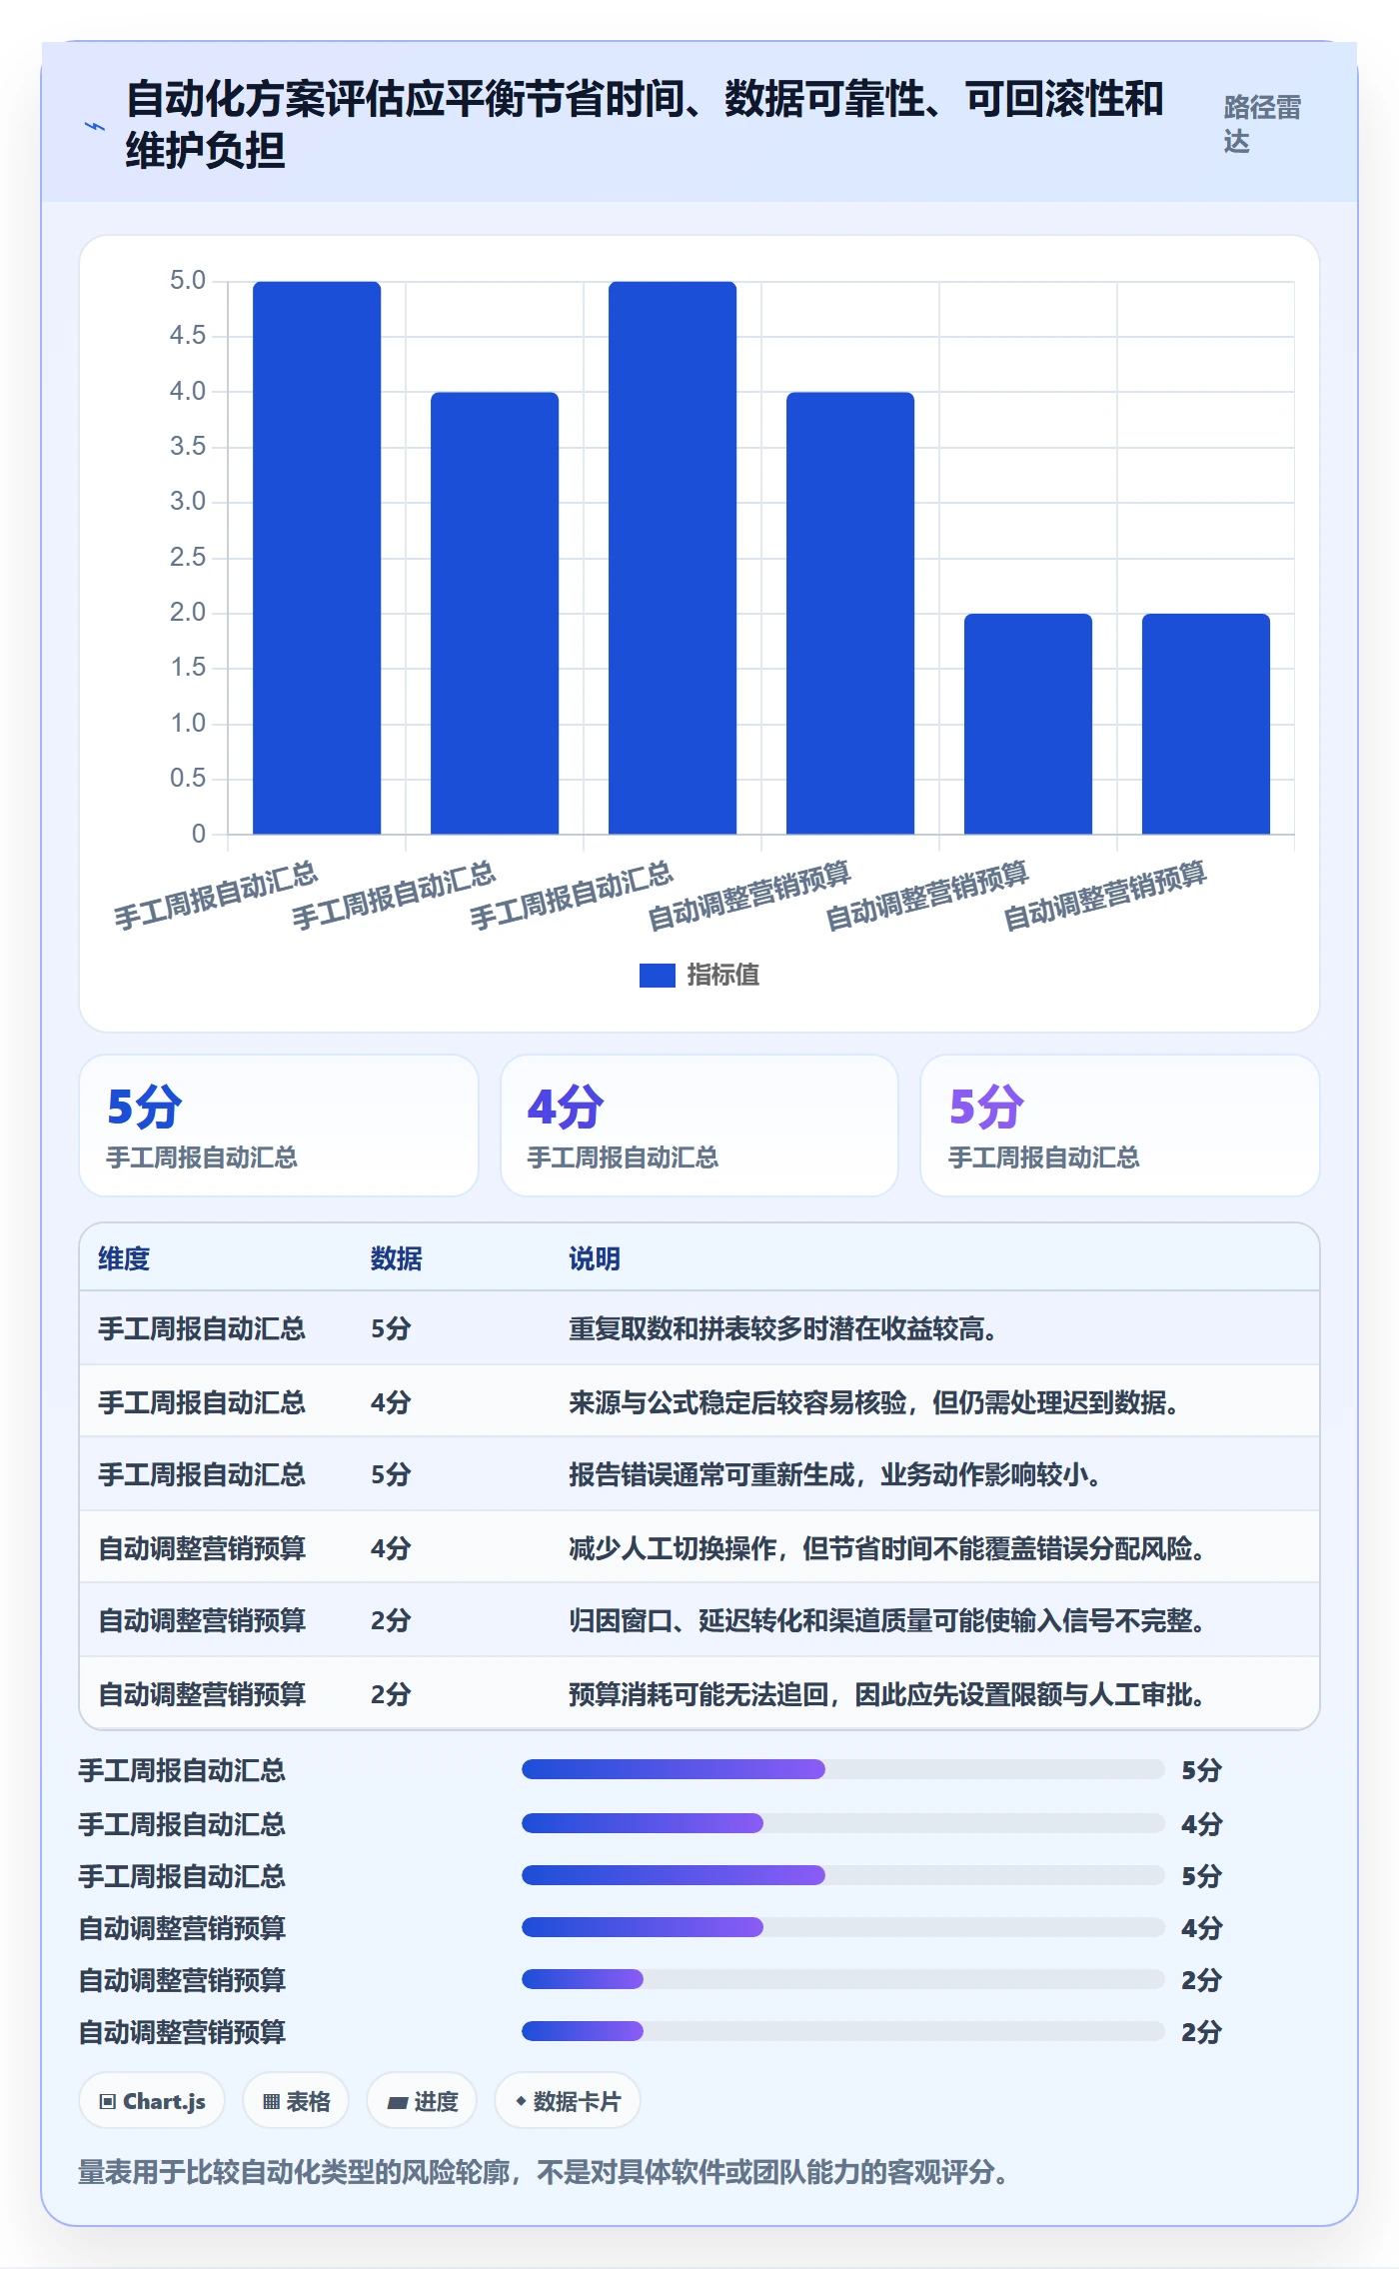Click the 0.5 y-axis label
The image size is (1399, 2269).
pyautogui.click(x=188, y=779)
